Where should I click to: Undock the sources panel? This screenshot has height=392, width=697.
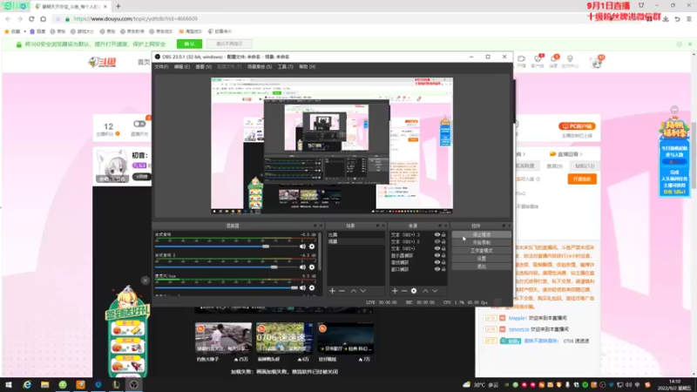pyautogui.click(x=440, y=226)
